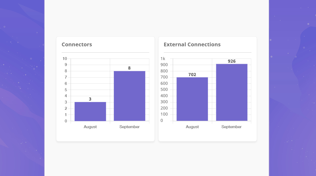This screenshot has height=176, width=316.
Task: Click the 100 y-axis tick label
Action: coord(164,114)
